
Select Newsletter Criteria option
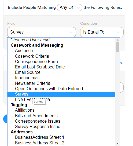(x=61, y=83)
